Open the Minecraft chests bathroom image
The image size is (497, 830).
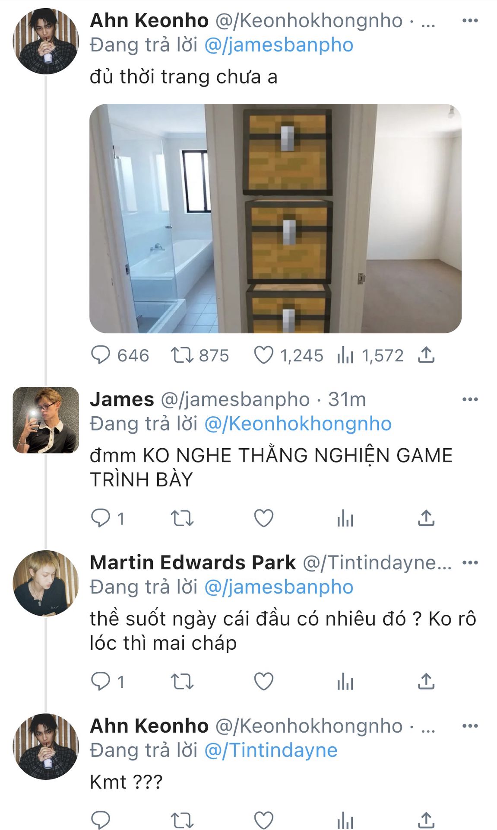[275, 218]
